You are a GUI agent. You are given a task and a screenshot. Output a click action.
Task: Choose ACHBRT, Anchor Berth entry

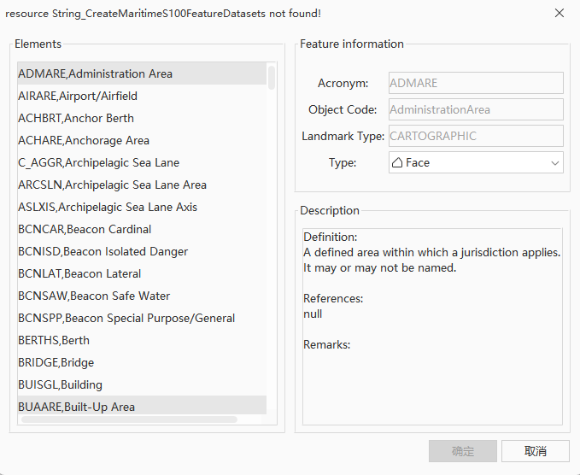76,118
